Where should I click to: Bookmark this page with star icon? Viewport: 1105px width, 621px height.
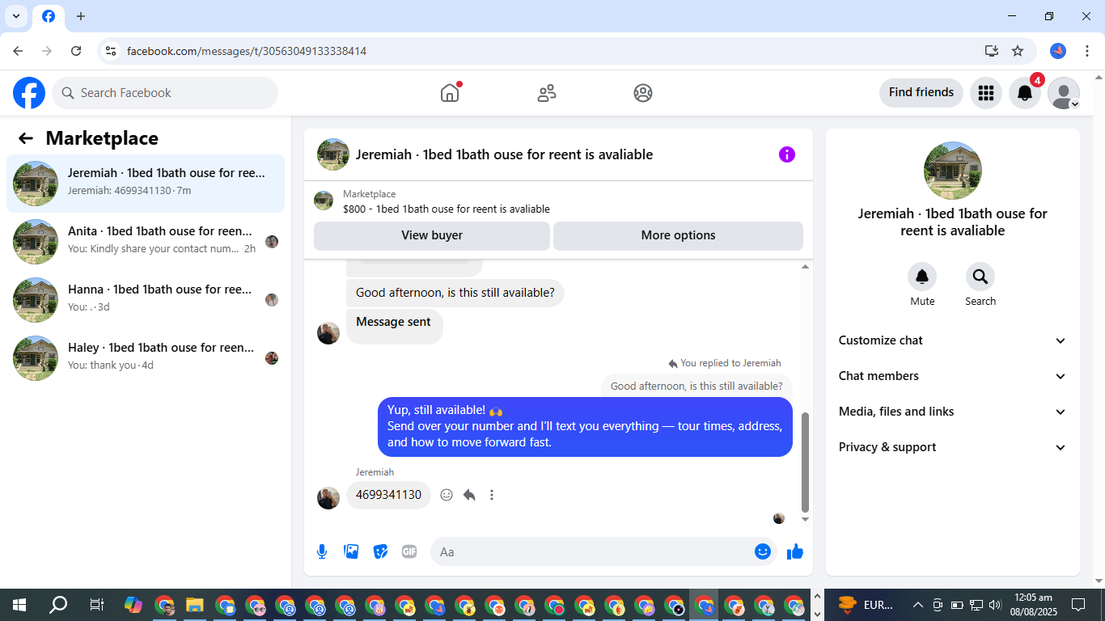(x=1018, y=51)
